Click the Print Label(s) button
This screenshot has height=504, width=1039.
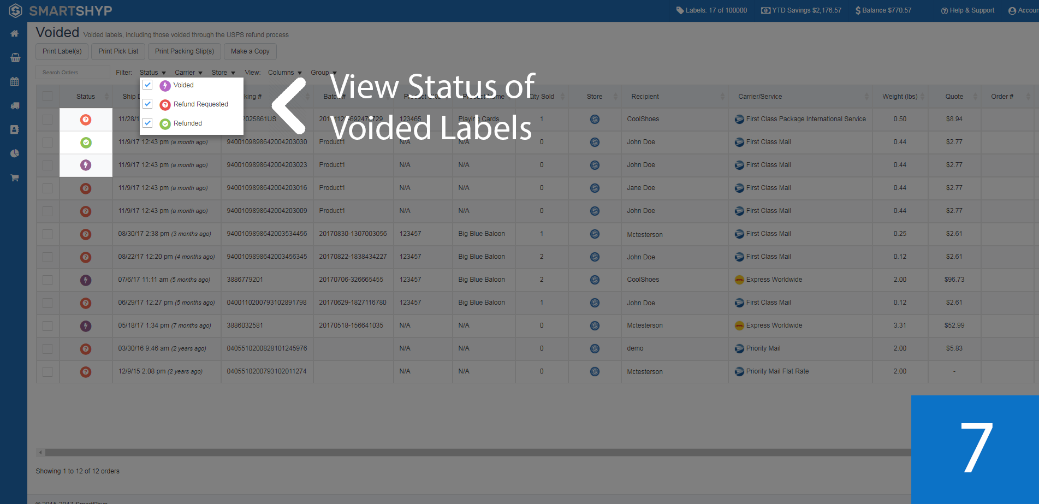coord(62,51)
